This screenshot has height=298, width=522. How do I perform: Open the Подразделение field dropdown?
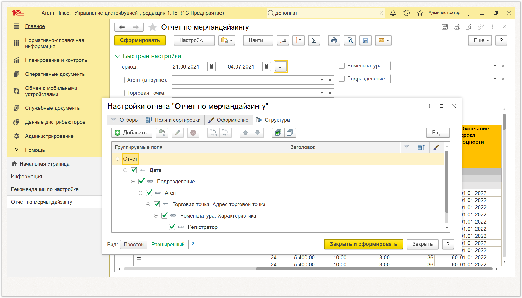tap(494, 79)
